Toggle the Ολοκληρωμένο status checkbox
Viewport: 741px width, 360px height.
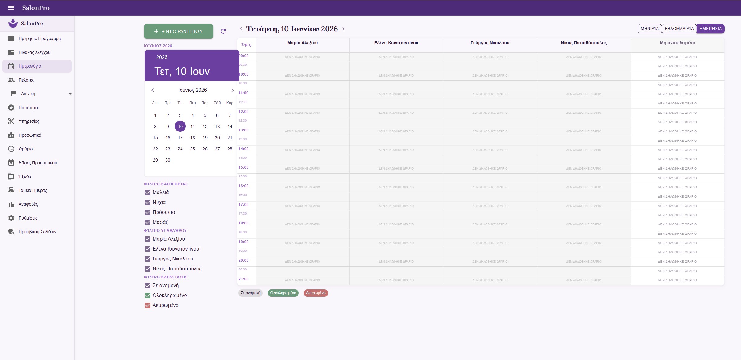(x=148, y=296)
